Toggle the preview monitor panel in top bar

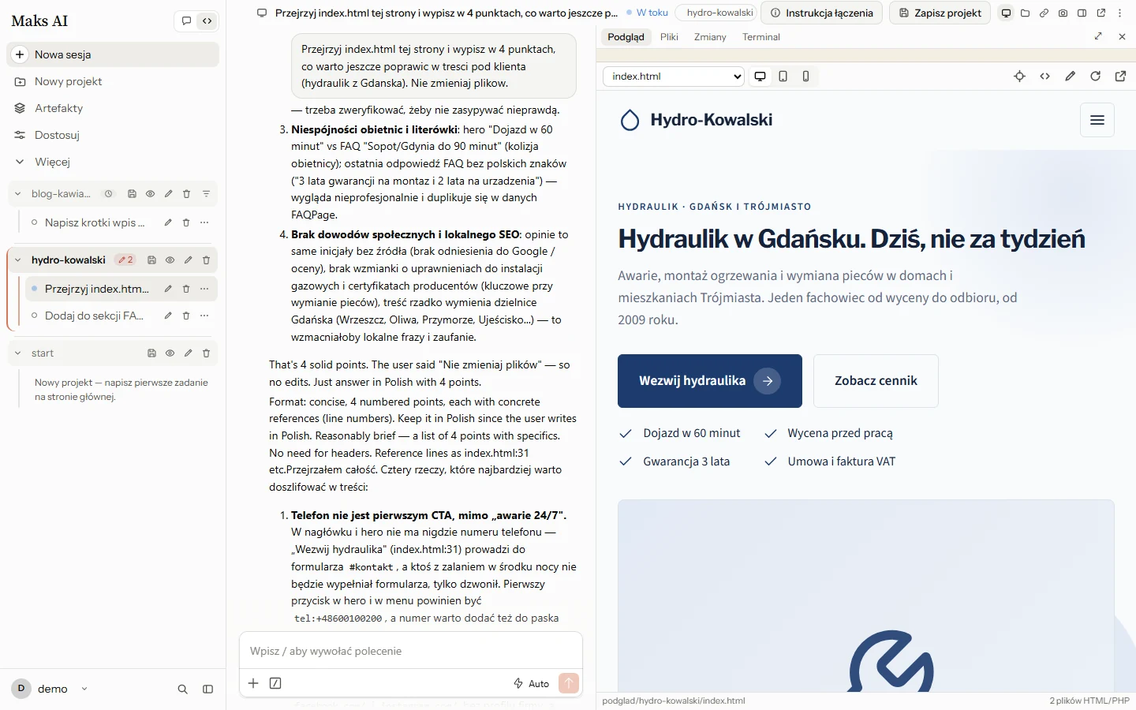click(1006, 13)
